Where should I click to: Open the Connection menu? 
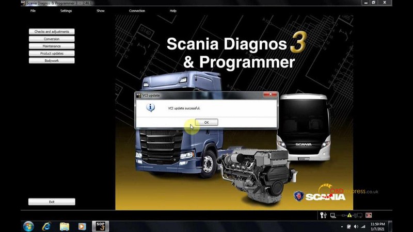click(x=137, y=11)
